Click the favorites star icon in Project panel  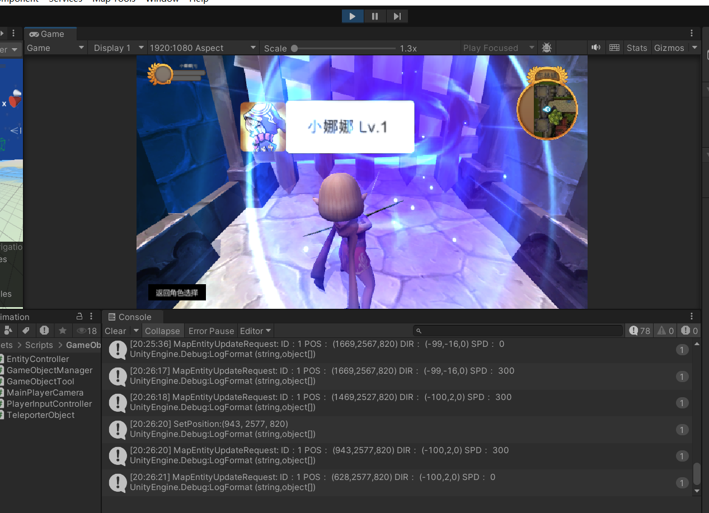(63, 331)
